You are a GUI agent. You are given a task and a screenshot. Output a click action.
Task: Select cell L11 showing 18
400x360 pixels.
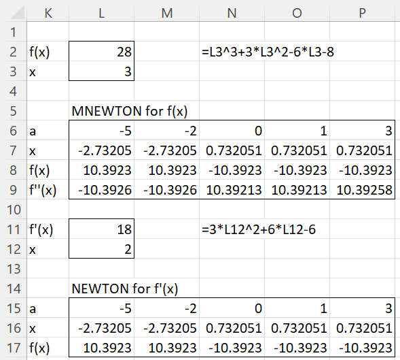coord(102,229)
